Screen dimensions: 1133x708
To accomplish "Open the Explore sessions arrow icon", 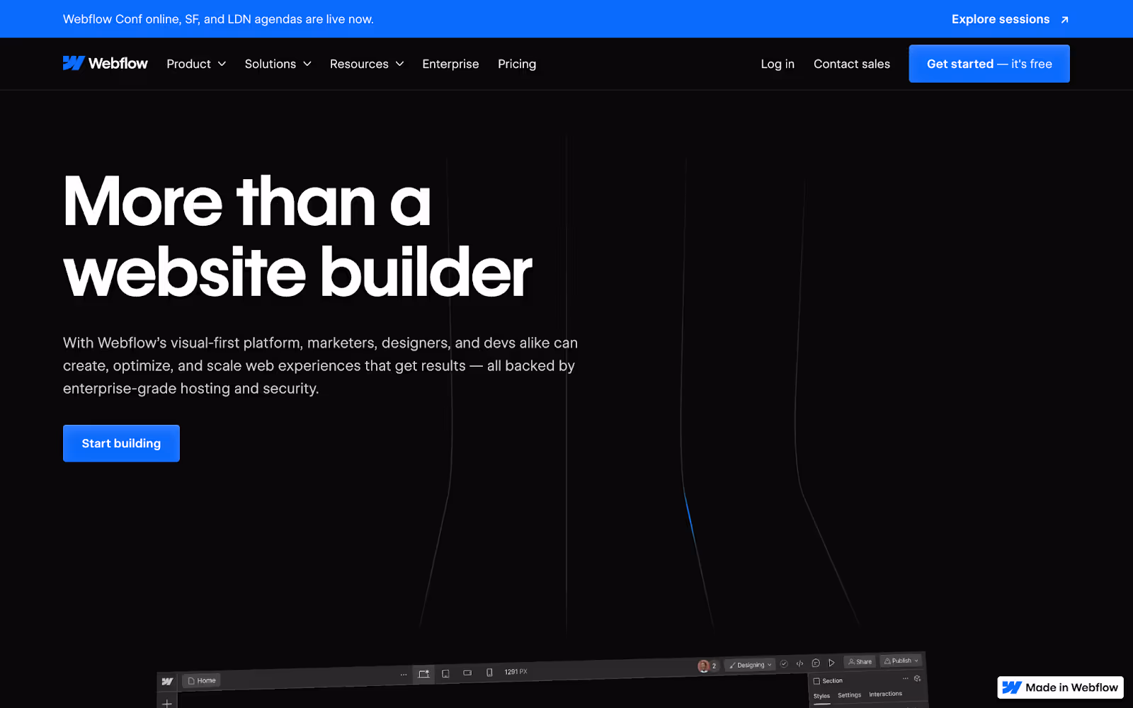I will click(x=1064, y=20).
